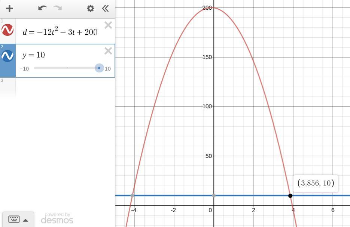350x227 pixels.
Task: Hide the red parabola curve
Action: click(7, 30)
